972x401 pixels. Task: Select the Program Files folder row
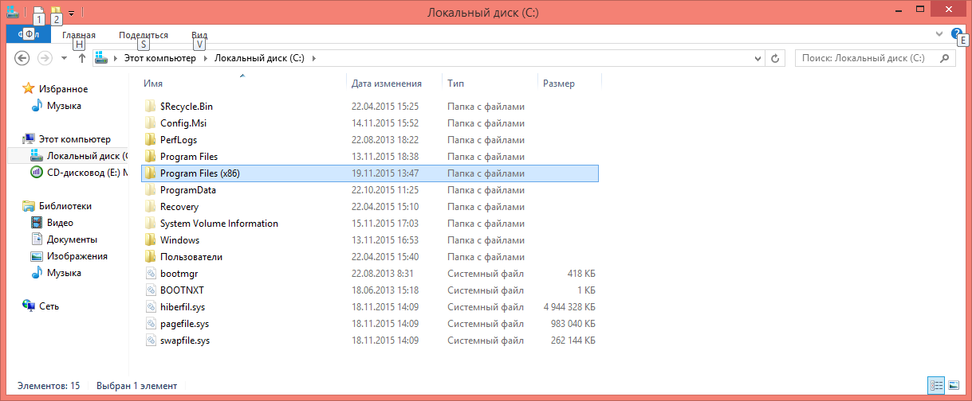pos(188,157)
